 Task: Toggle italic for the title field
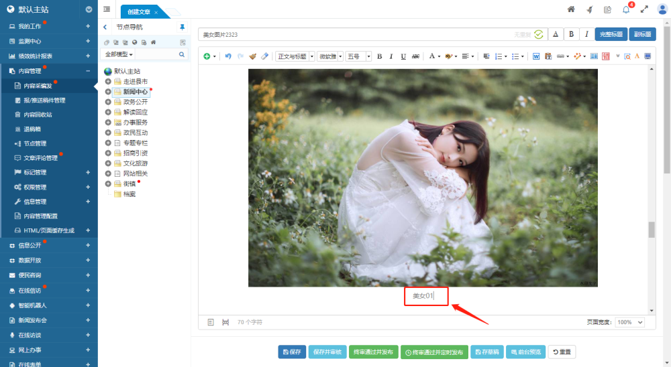(x=587, y=34)
